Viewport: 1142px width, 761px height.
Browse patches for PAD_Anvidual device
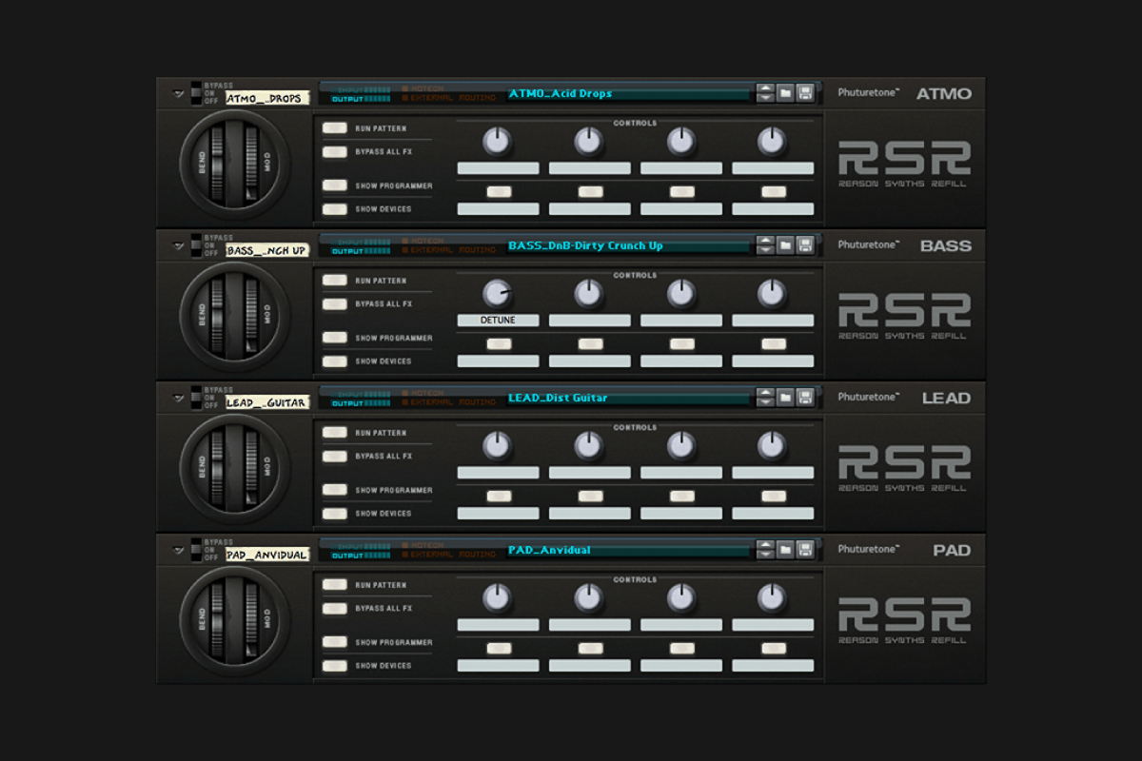coord(785,550)
